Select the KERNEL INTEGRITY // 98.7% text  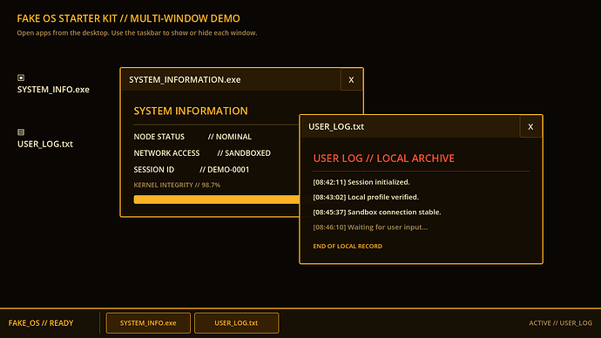(x=177, y=185)
